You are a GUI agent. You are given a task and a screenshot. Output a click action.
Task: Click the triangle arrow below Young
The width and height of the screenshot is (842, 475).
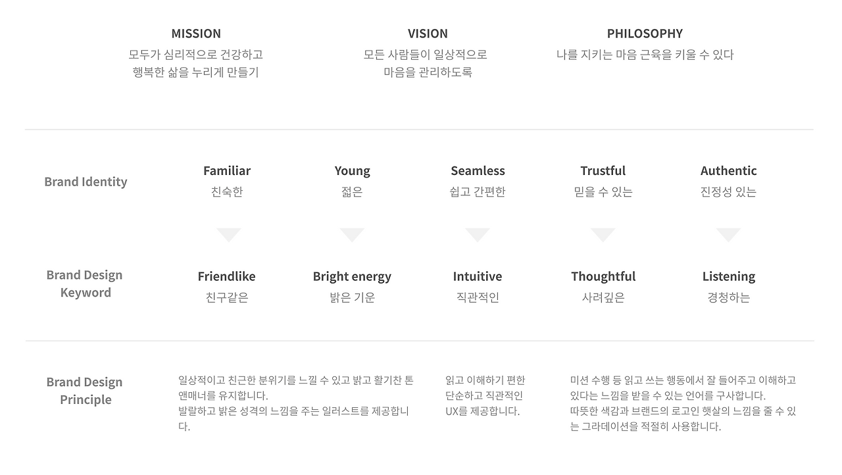(352, 235)
